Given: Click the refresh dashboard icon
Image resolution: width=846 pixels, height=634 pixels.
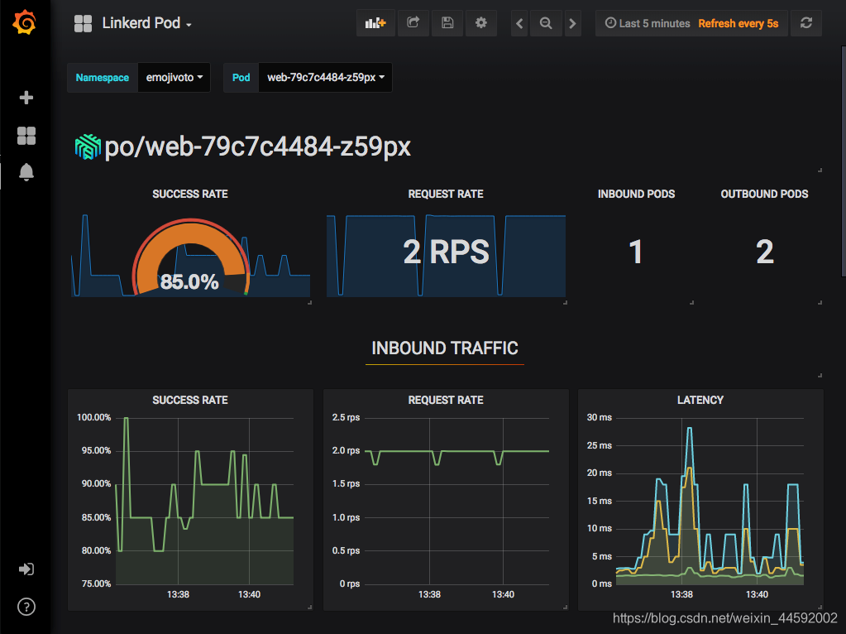Looking at the screenshot, I should coord(806,23).
